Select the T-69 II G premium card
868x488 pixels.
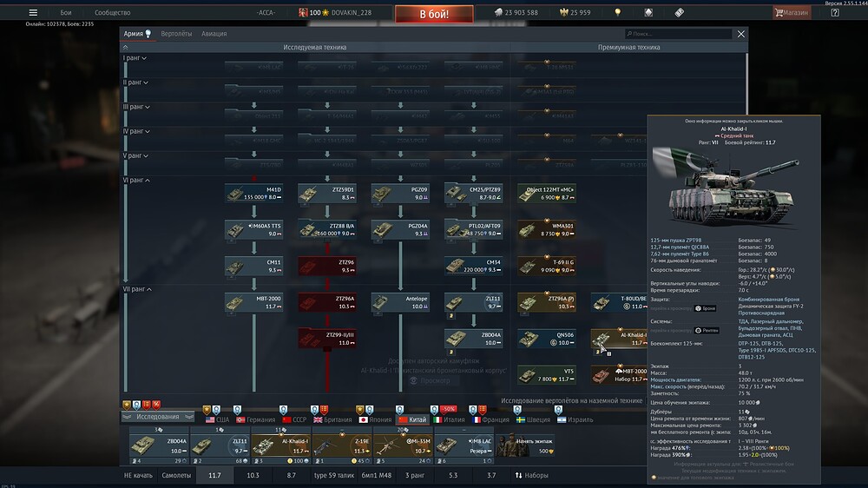coord(546,267)
